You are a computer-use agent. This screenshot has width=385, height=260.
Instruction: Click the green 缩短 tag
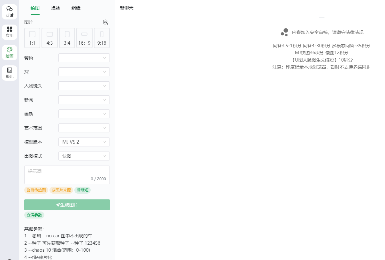click(x=83, y=190)
